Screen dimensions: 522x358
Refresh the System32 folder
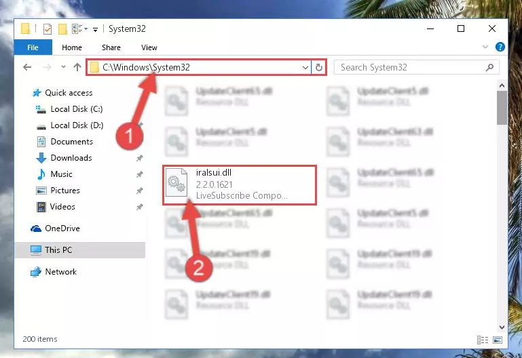coord(318,68)
